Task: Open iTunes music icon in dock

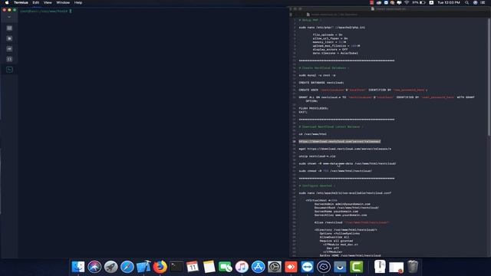Action: (x=242, y=267)
